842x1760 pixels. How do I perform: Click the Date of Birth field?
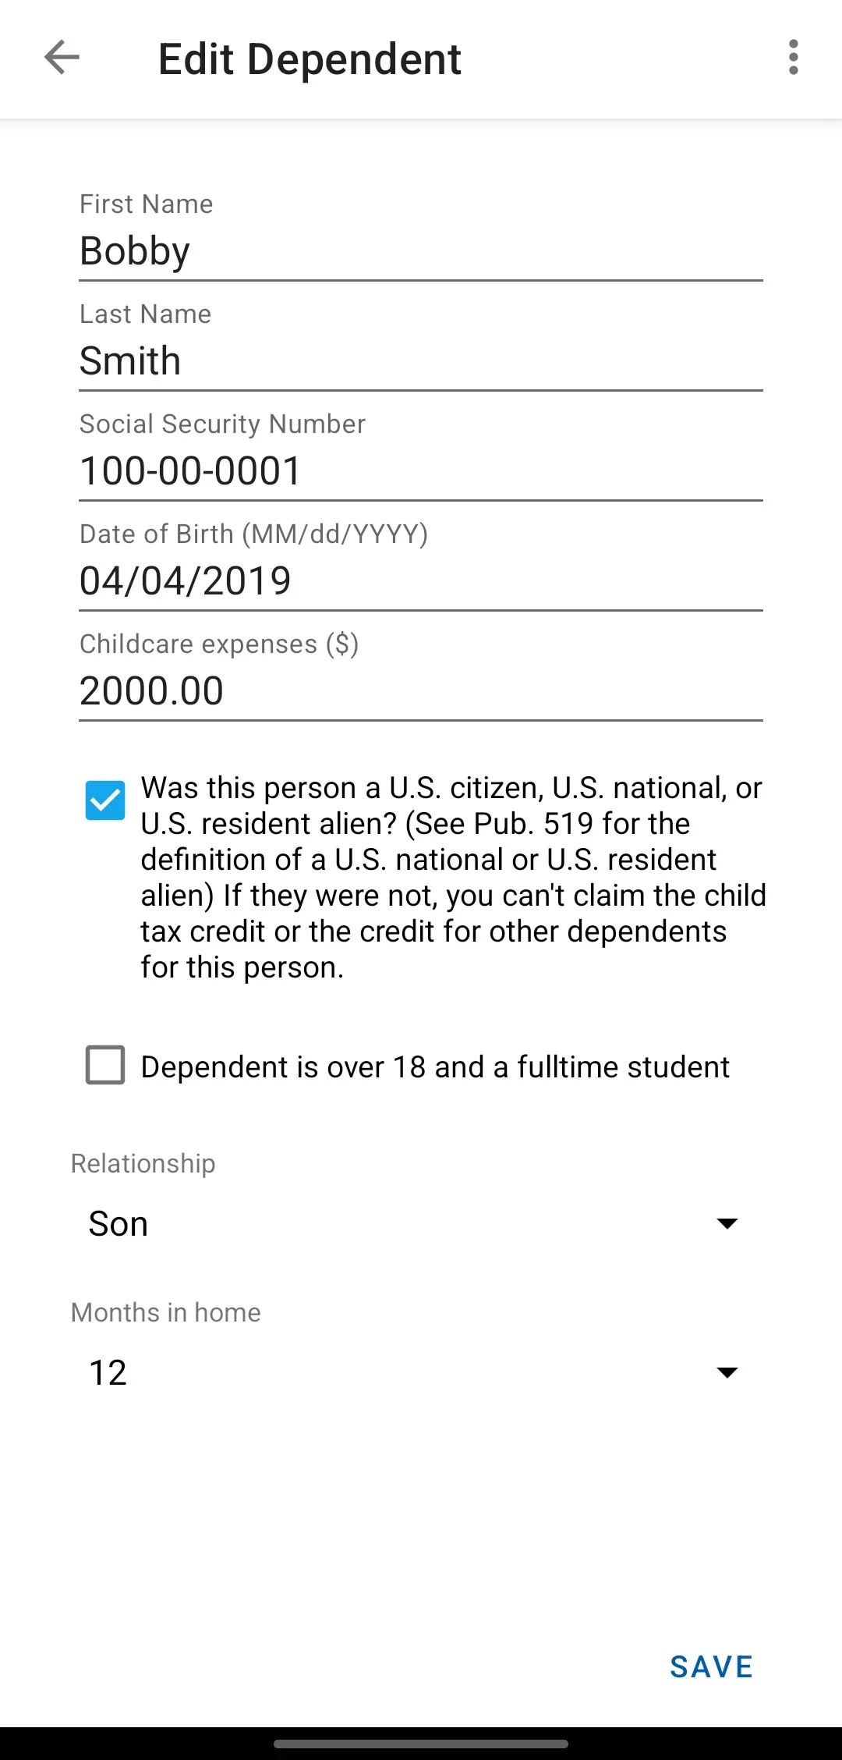(x=421, y=581)
